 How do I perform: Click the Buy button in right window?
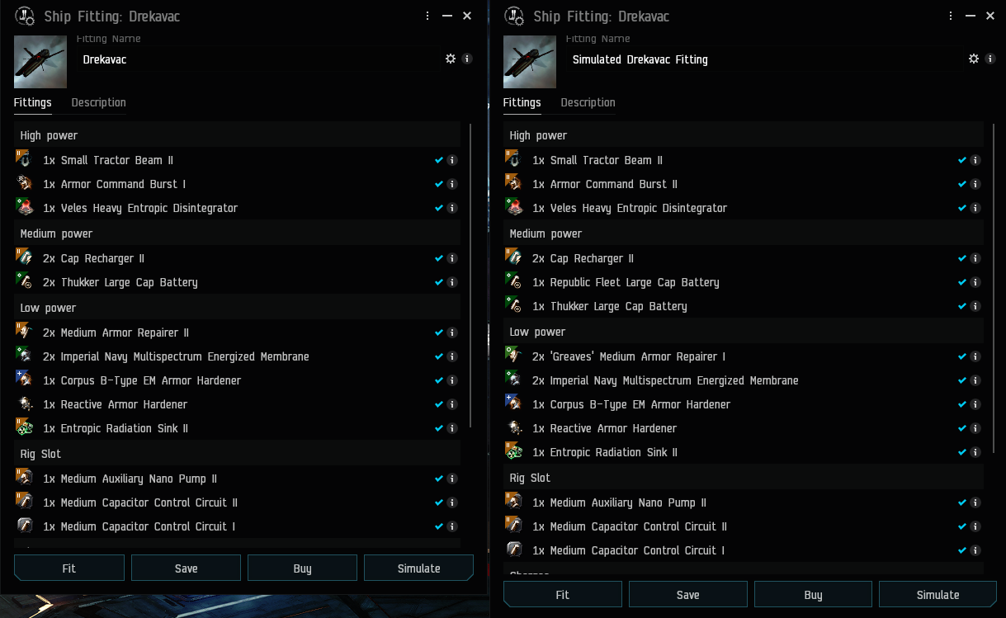tap(813, 594)
